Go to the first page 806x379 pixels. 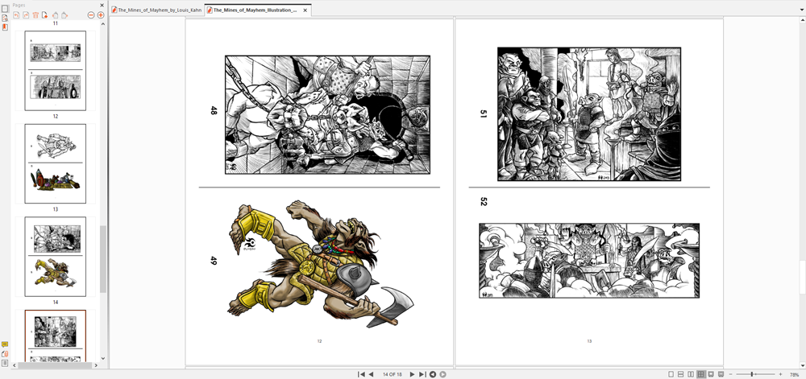[362, 374]
